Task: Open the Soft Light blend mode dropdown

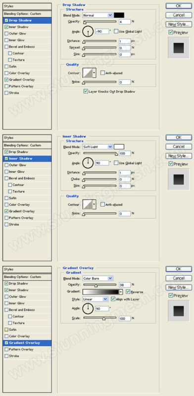Action: click(98, 147)
